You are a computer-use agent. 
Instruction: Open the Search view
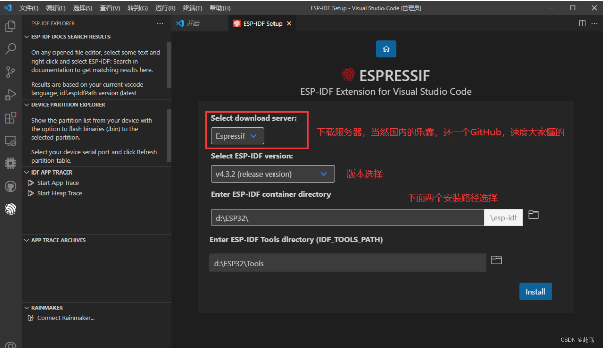tap(11, 49)
